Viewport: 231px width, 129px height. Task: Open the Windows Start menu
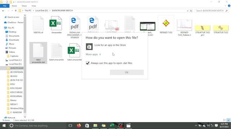click(x=4, y=126)
